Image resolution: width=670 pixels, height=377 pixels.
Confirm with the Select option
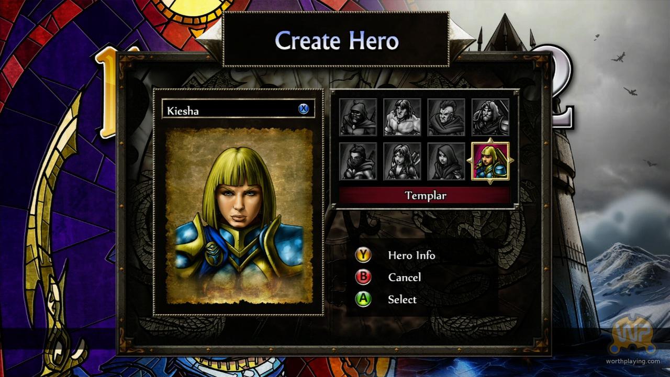tap(402, 300)
